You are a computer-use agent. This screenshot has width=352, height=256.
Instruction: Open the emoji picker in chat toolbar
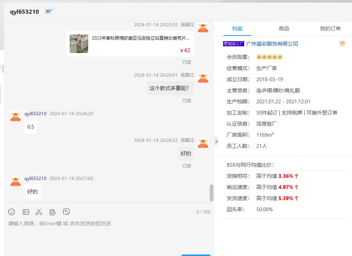[x=11, y=212]
